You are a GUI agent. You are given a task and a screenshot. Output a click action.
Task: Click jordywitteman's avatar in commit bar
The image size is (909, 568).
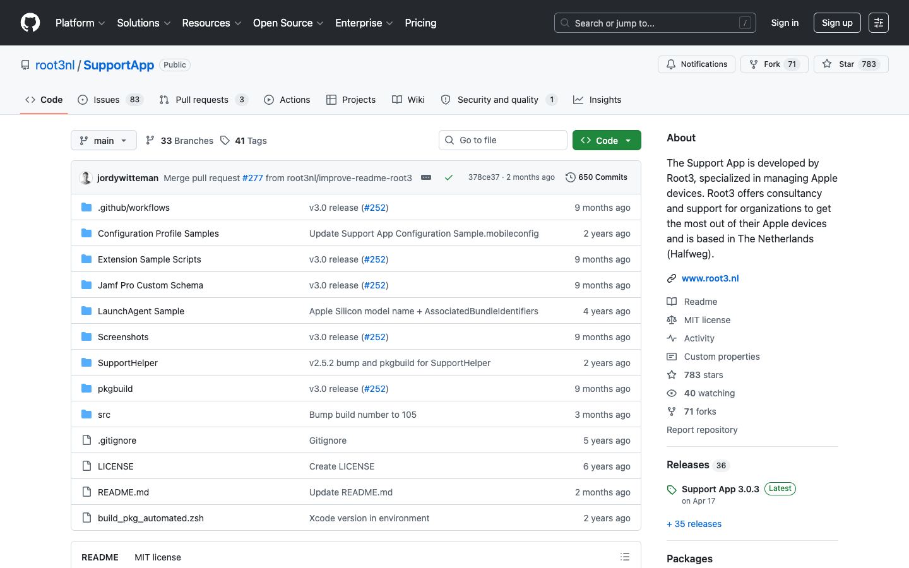point(86,178)
